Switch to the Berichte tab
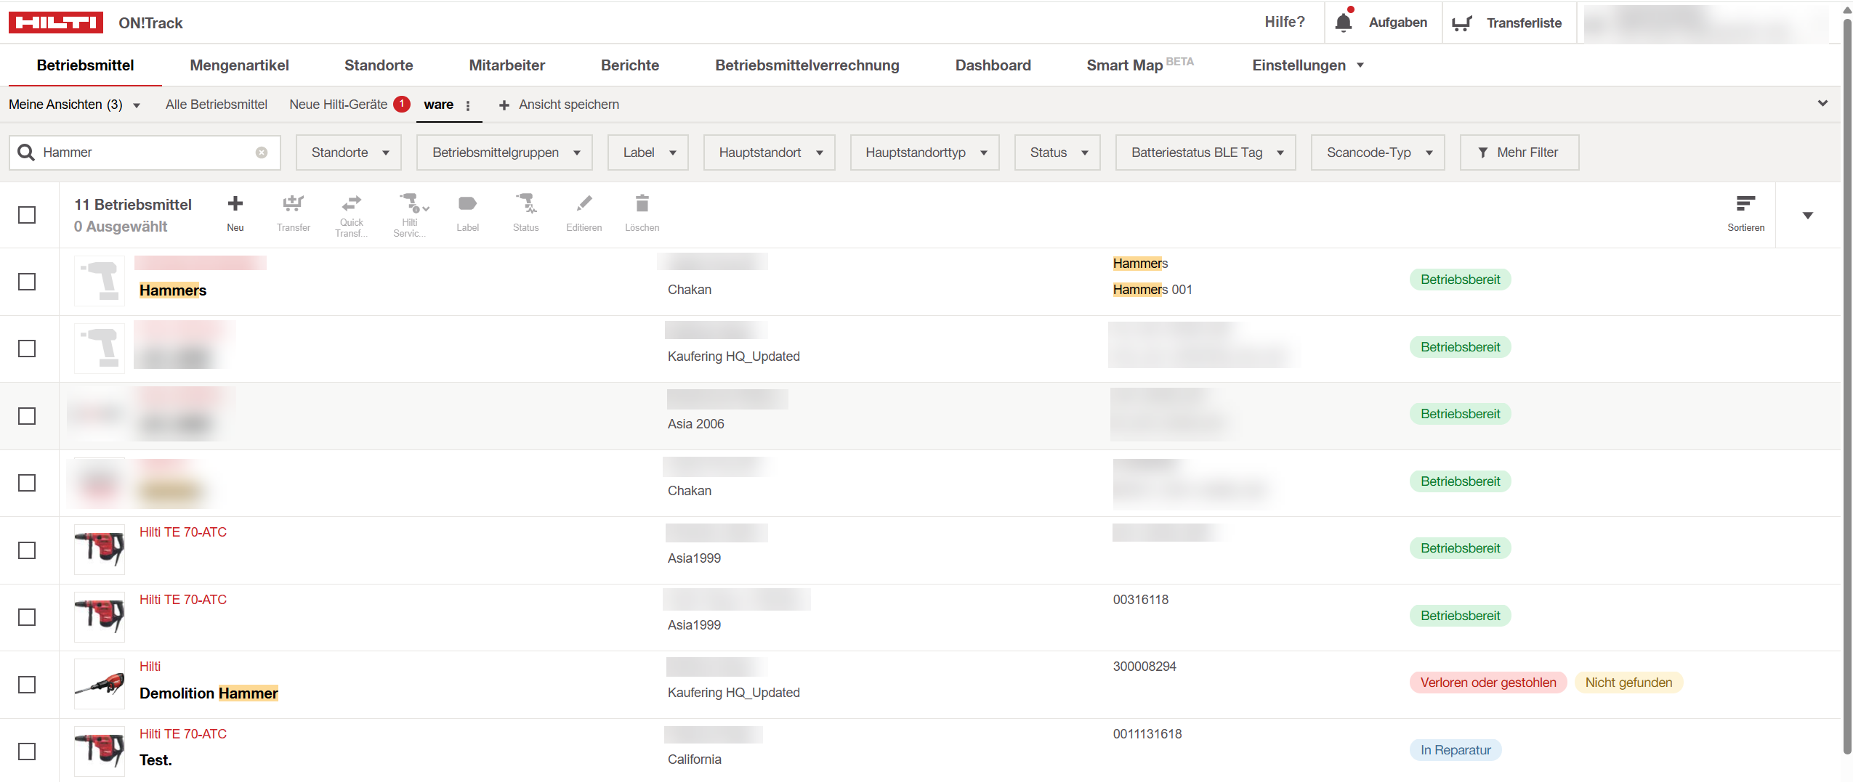 pos(630,65)
